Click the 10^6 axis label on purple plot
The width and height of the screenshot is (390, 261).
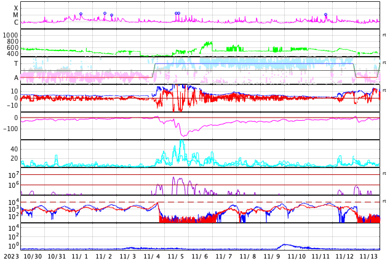coord(14,185)
